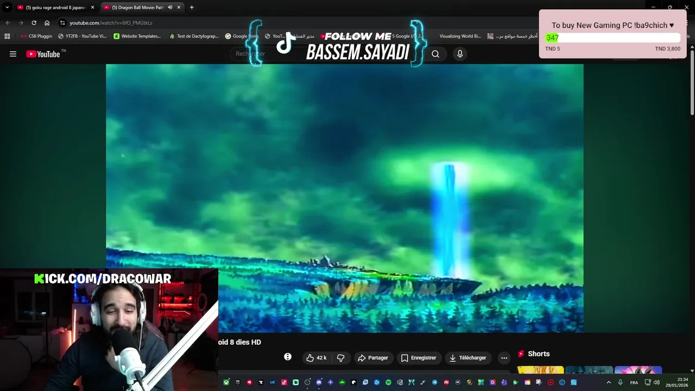Open the YouTube guide hamburger menu
Viewport: 695px width, 391px height.
(13, 54)
